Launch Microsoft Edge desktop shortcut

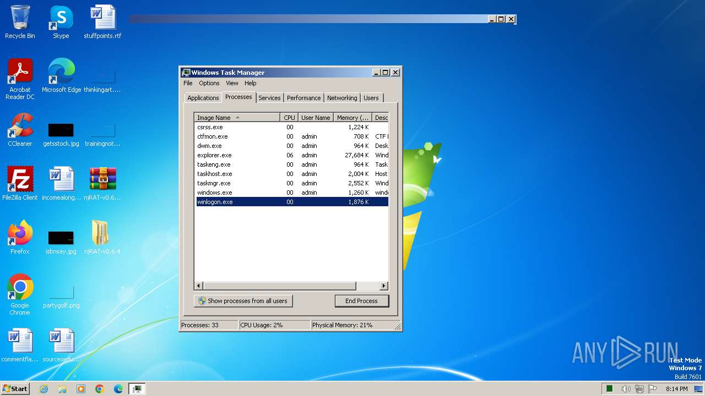point(61,75)
